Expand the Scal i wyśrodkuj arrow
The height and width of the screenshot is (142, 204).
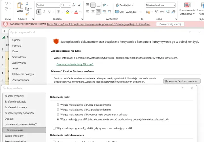[140, 12]
